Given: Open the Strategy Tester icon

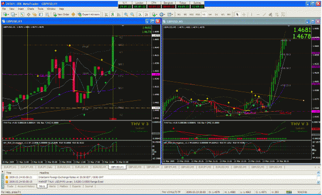Looking at the screenshot, I should tap(47, 14).
